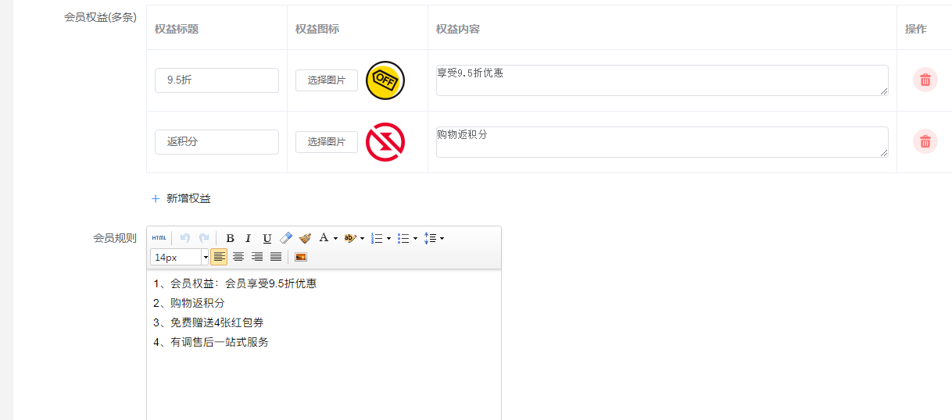
Task: Open highlight color dropdown arrow
Action: 362,238
